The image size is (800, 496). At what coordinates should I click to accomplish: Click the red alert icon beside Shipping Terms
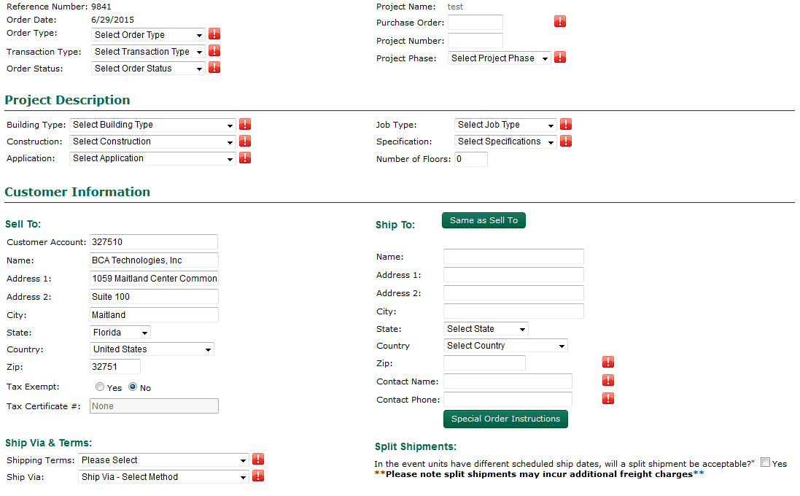coord(258,460)
